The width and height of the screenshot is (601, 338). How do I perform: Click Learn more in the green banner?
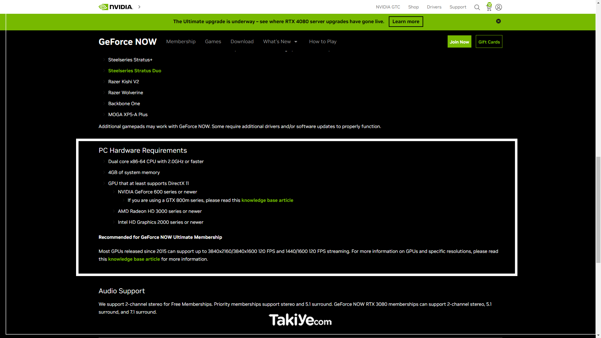point(406,21)
